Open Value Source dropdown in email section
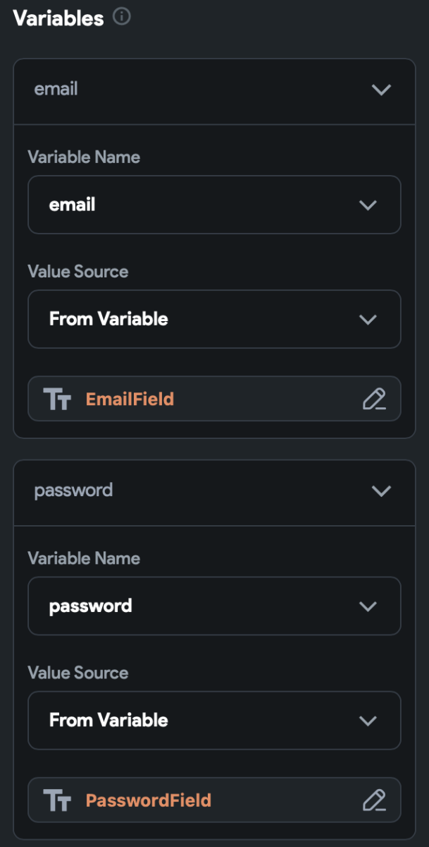This screenshot has height=847, width=429. [x=213, y=319]
